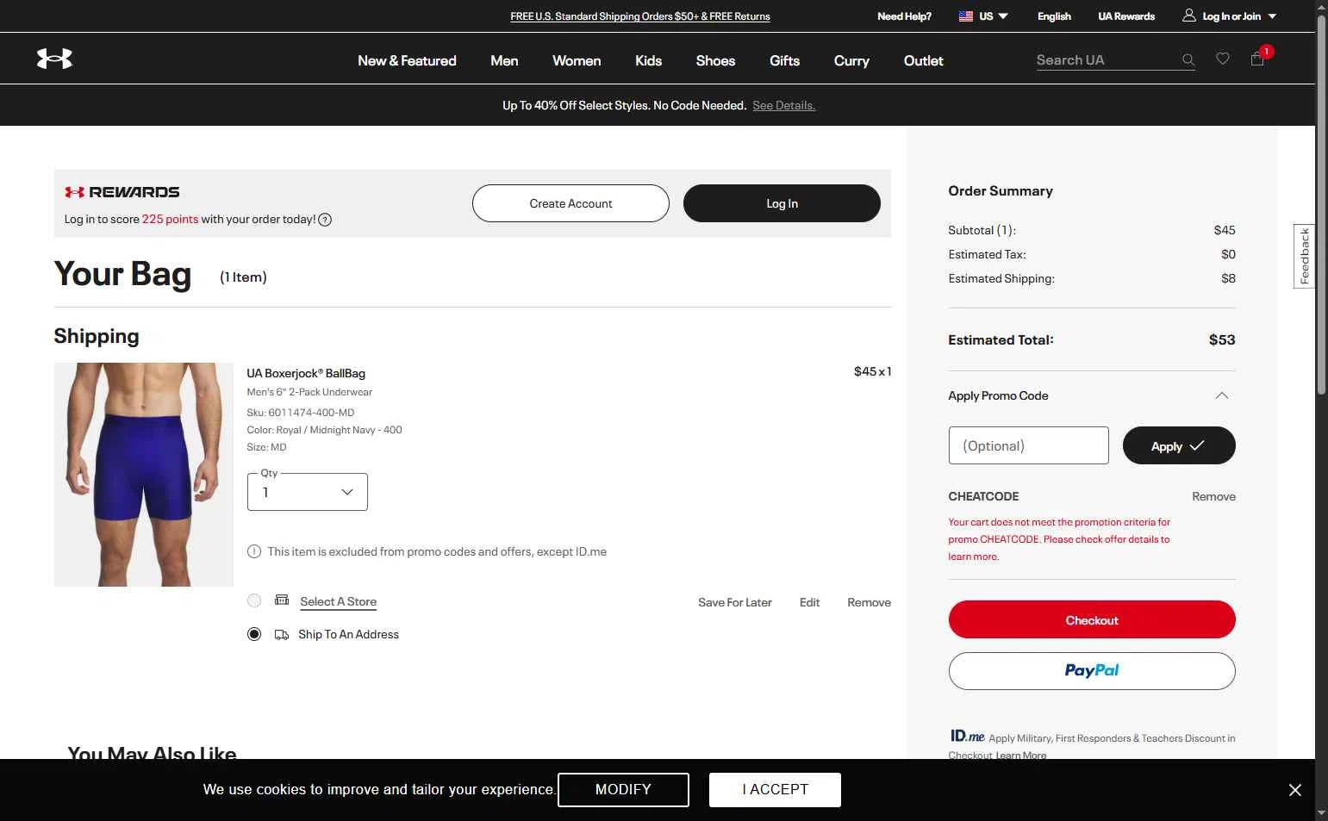Click the free shipping banner link
This screenshot has height=821, width=1328.
(640, 16)
